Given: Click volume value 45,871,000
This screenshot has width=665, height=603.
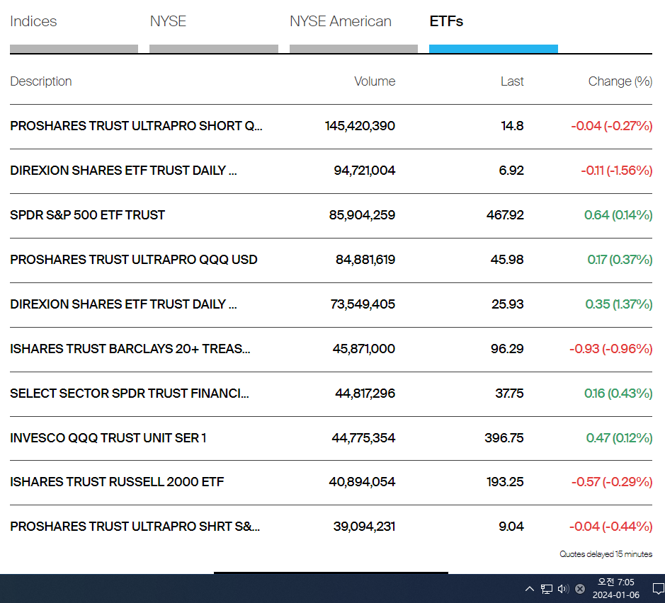Looking at the screenshot, I should (x=364, y=348).
